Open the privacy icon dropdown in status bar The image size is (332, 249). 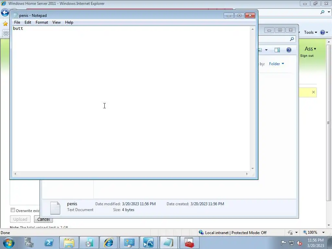coord(296,232)
